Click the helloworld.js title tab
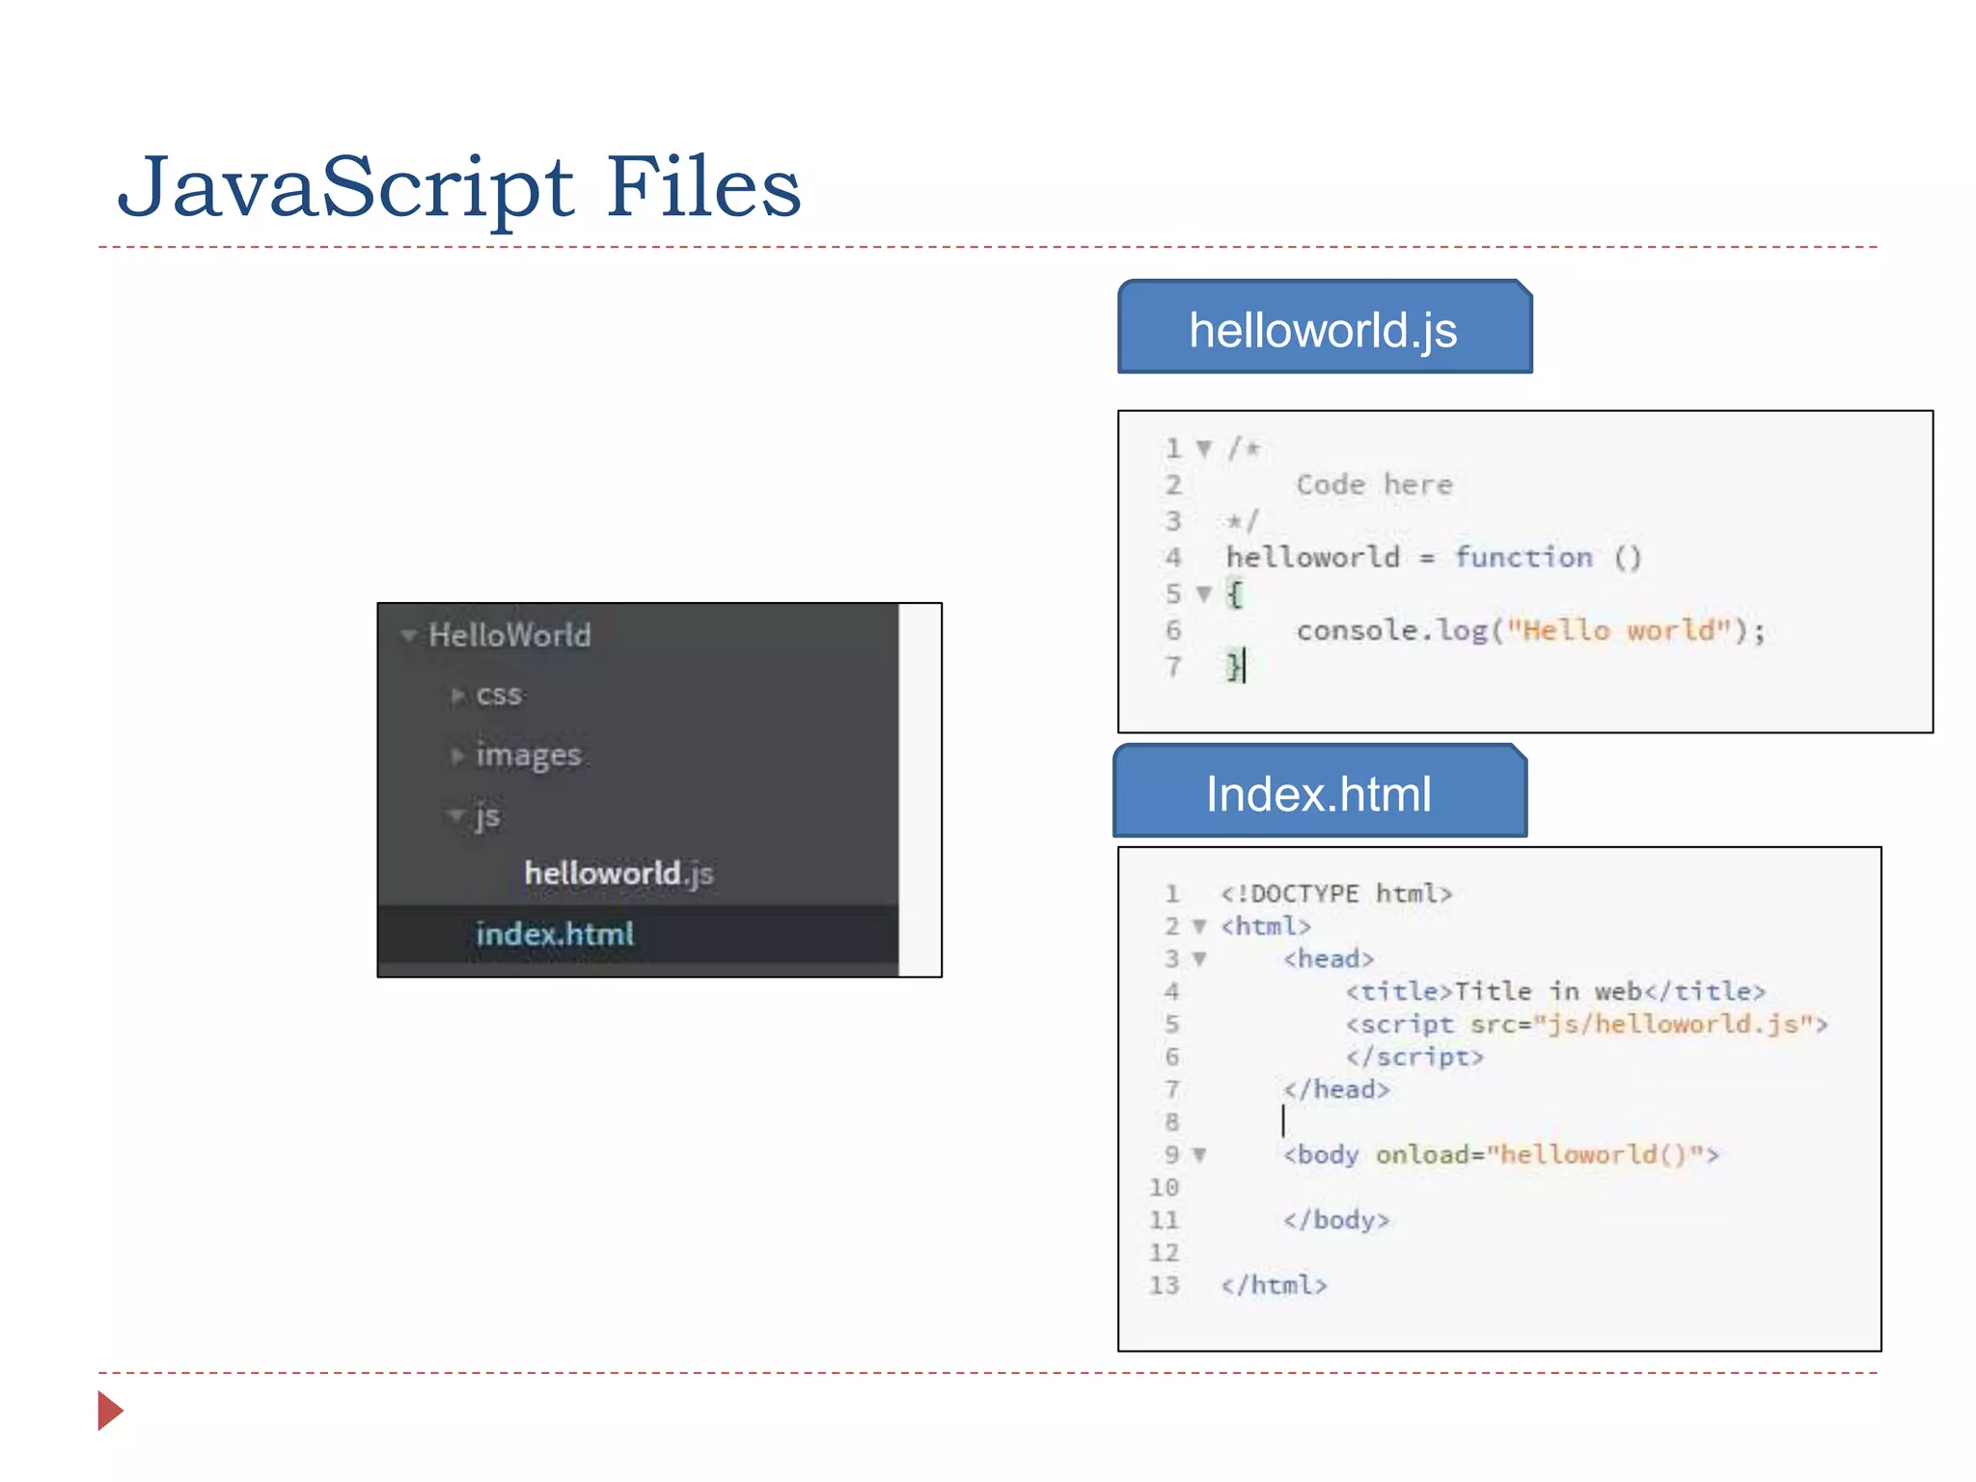1976x1482 pixels. point(1325,327)
